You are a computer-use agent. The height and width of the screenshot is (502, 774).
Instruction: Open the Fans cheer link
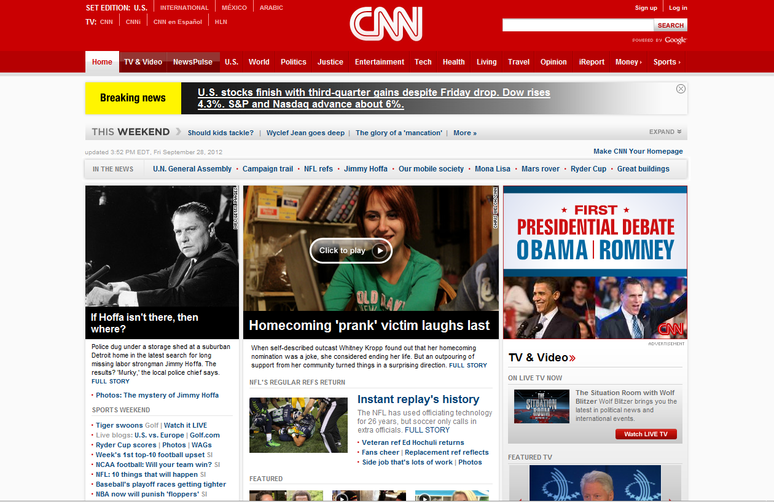point(380,452)
